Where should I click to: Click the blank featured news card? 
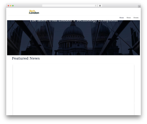coord(73,89)
